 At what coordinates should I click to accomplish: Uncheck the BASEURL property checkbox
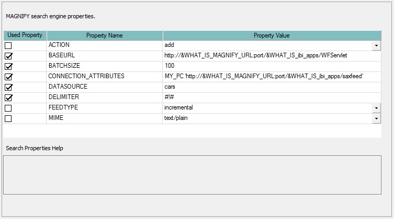click(8, 56)
